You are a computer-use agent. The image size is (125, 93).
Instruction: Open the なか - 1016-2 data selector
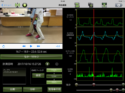click(31, 57)
